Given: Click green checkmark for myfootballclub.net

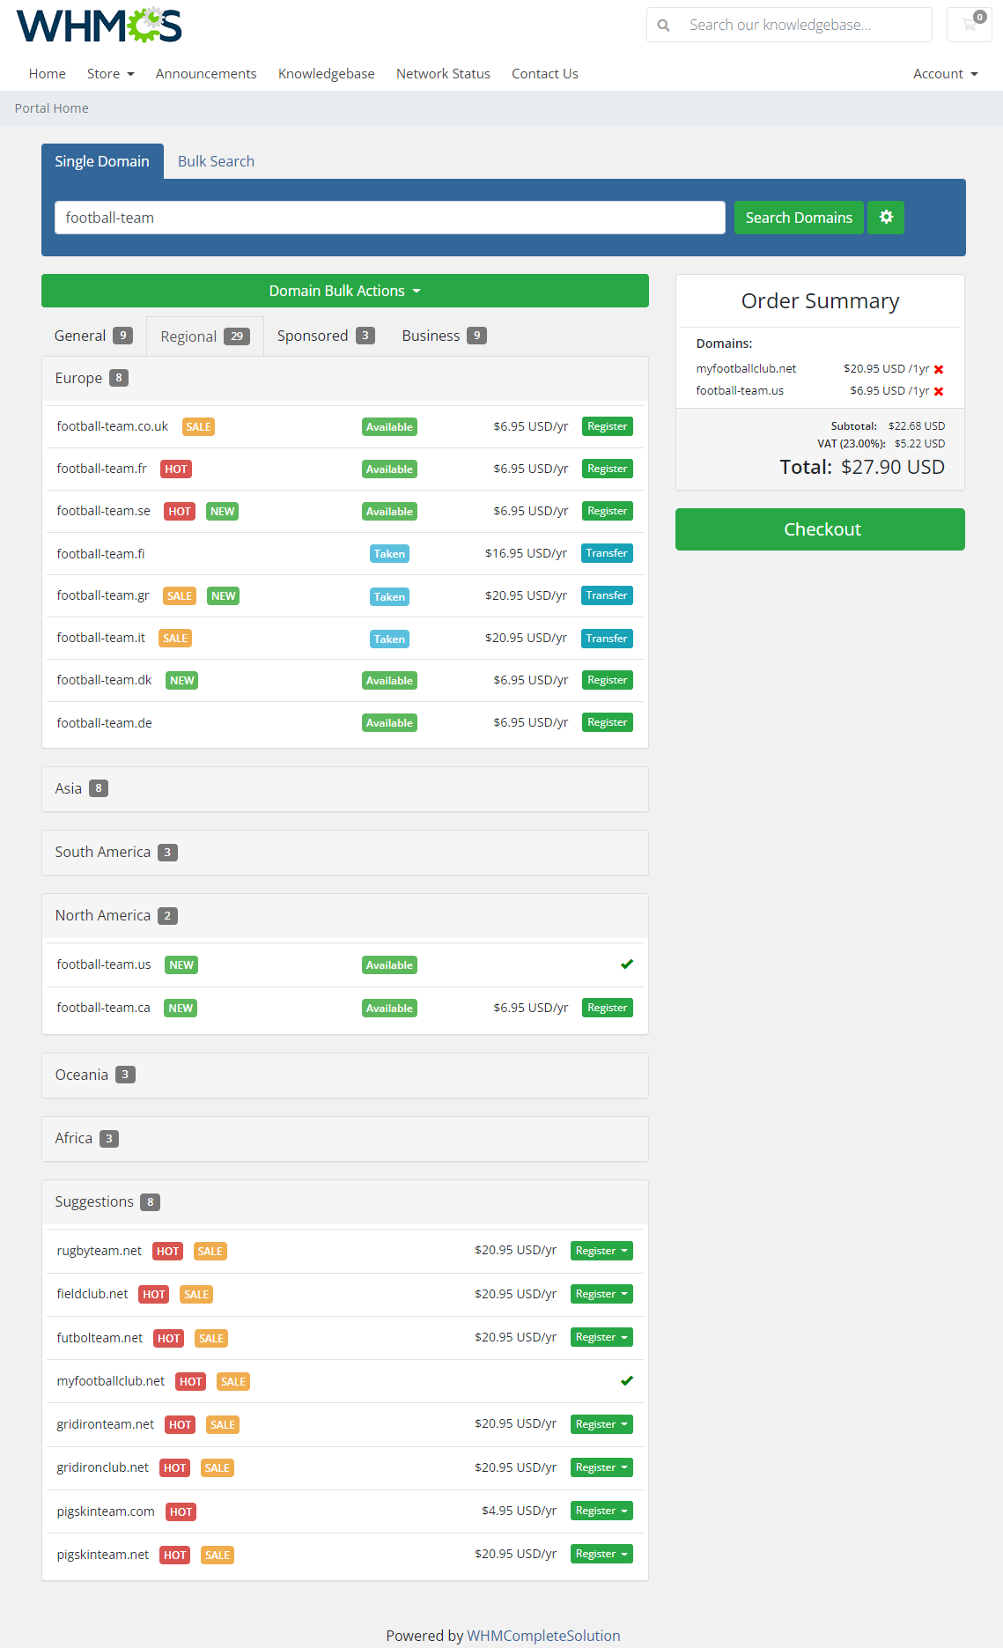Looking at the screenshot, I should point(627,1381).
